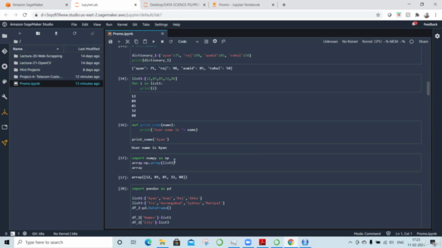Click the Unknown instance type label
The image size is (442, 248).
pos(330,41)
